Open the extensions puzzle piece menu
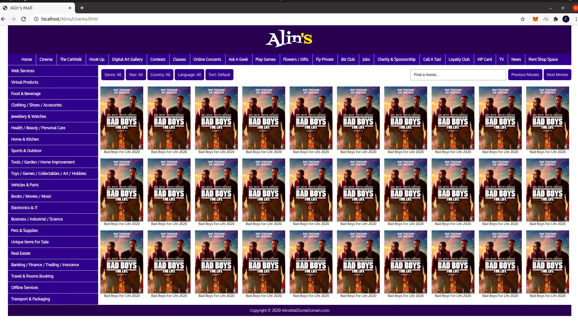This screenshot has width=578, height=328. (556, 19)
